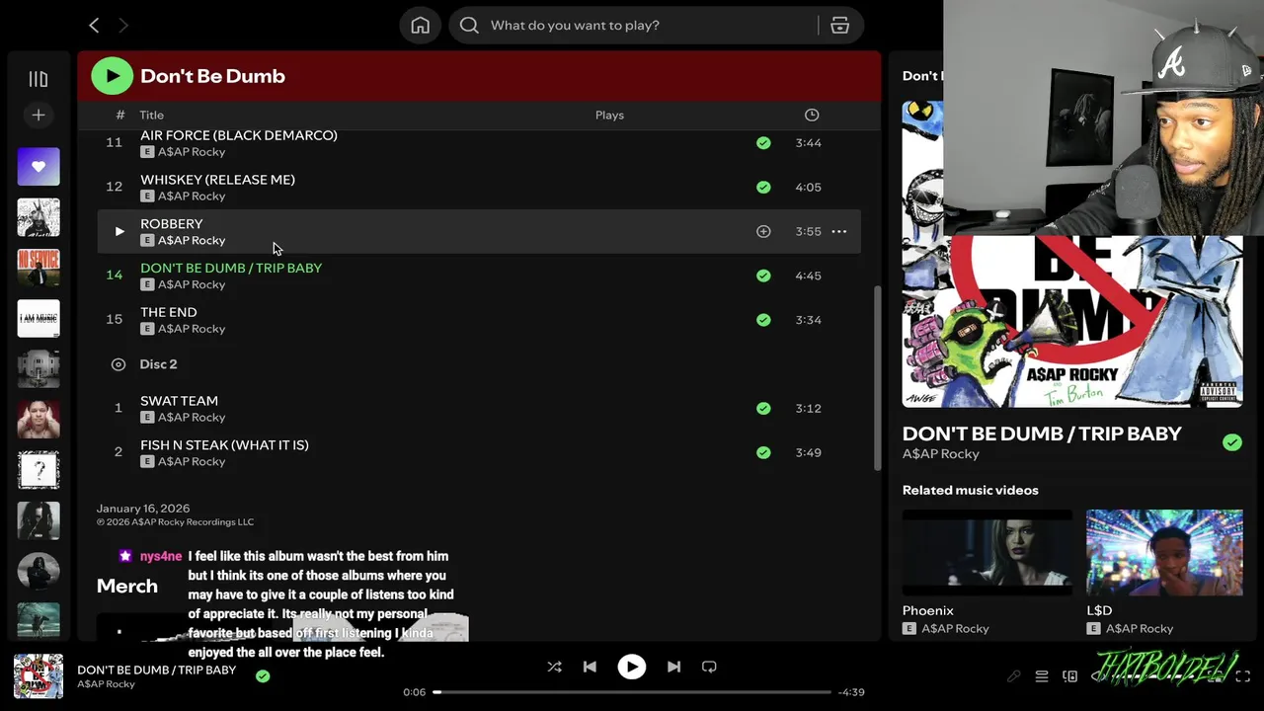Open the NO SERVICE album in sidebar
This screenshot has width=1264, height=711.
tap(39, 268)
